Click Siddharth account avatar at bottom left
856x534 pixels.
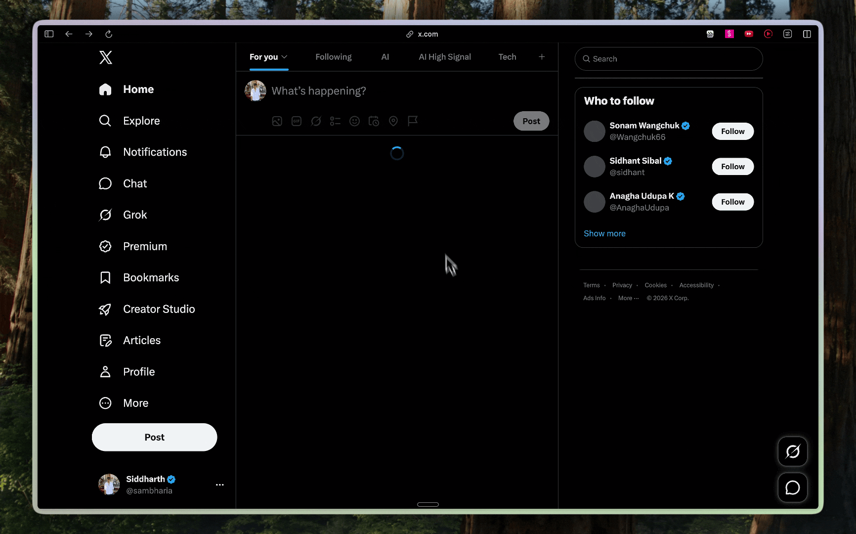tap(109, 485)
